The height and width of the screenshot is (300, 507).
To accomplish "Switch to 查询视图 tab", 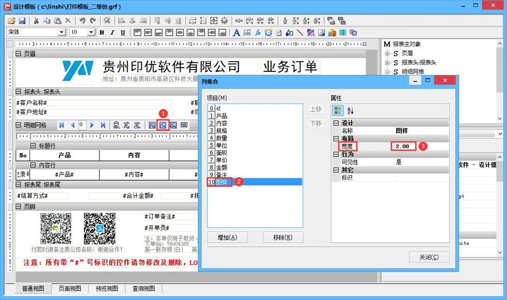I will (144, 289).
